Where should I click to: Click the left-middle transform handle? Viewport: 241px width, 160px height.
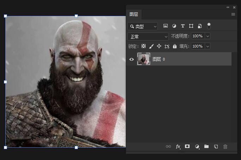tap(5, 82)
